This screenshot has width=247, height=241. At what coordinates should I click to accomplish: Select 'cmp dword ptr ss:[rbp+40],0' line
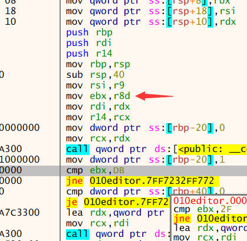pos(146,192)
